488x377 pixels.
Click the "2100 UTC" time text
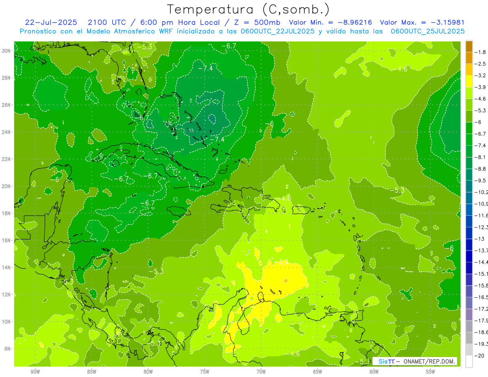(107, 22)
